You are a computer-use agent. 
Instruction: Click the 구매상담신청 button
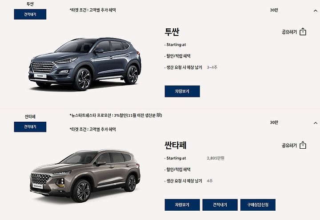click(258, 205)
